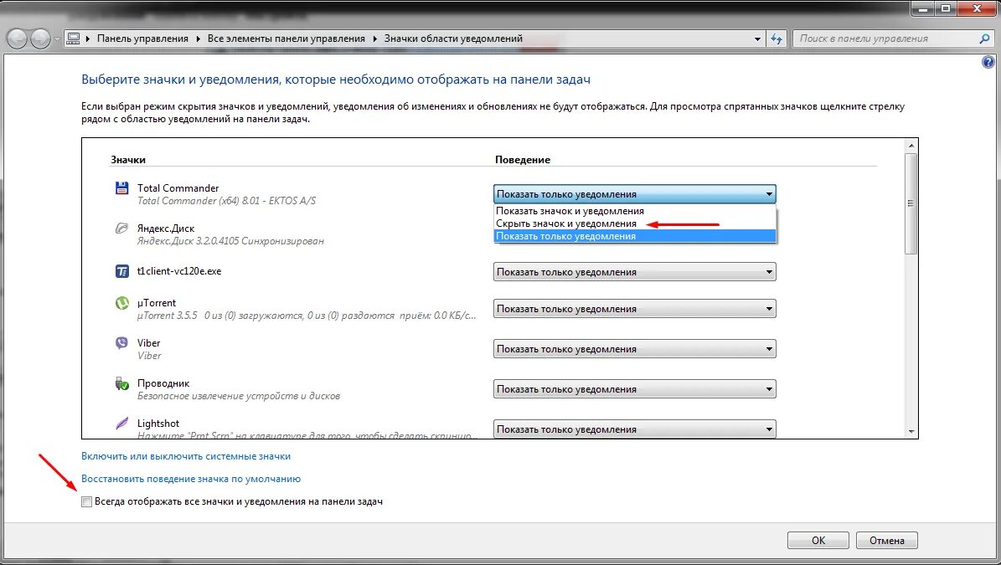The image size is (1001, 565).
Task: Click the 'Поведение' column header
Action: click(x=523, y=160)
